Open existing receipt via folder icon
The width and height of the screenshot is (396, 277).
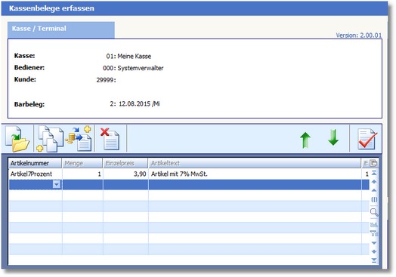point(17,139)
